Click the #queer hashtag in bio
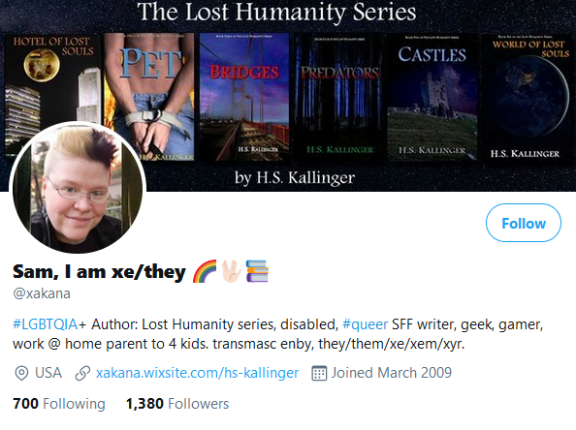The image size is (576, 430). (x=365, y=324)
